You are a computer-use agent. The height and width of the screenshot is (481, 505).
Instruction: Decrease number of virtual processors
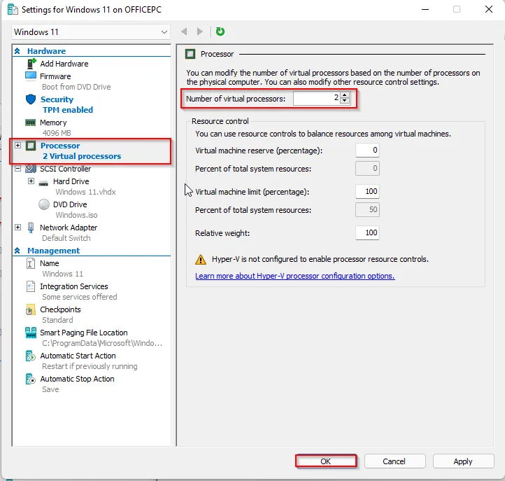click(x=345, y=101)
